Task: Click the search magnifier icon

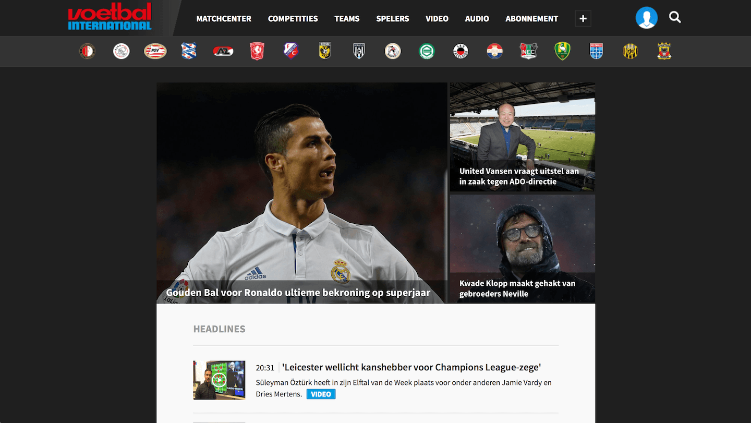Action: 675,18
